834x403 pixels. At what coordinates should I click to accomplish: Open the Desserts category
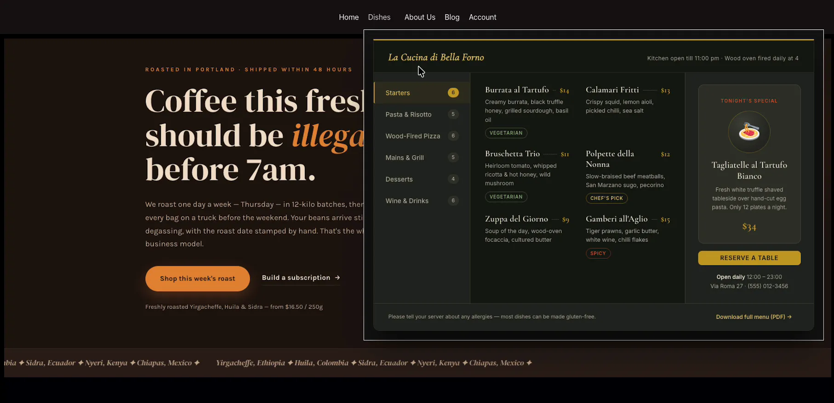422,179
